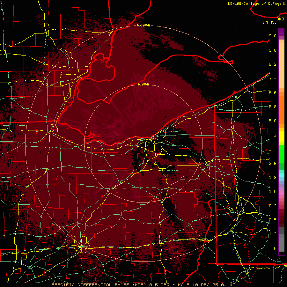Pick the yellow segment of the color bar
287x287 pixels.
pos(282,136)
